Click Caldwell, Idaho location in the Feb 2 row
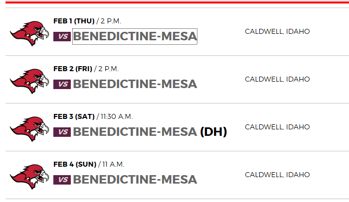Screen dimensions: 349x202 [277, 79]
